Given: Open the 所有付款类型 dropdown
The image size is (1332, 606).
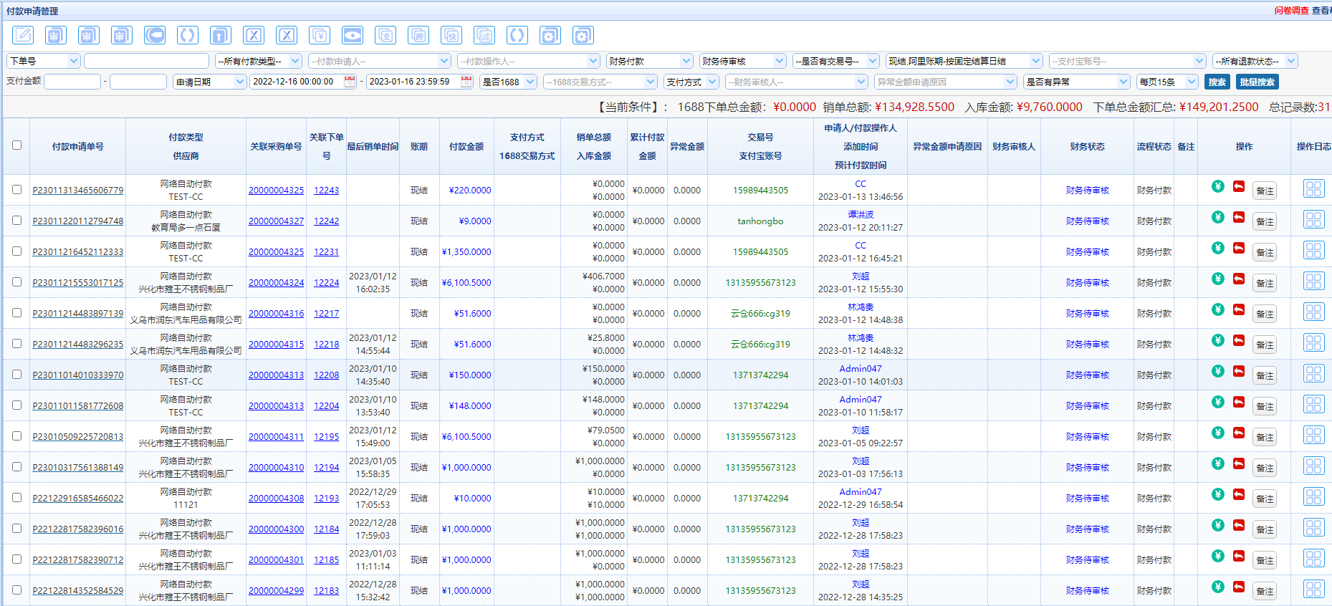Looking at the screenshot, I should 259,61.
